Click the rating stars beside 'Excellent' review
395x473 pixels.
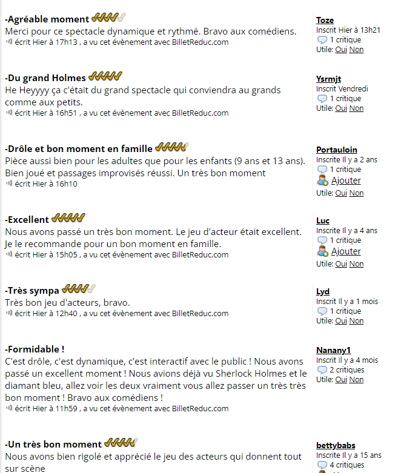pos(68,218)
